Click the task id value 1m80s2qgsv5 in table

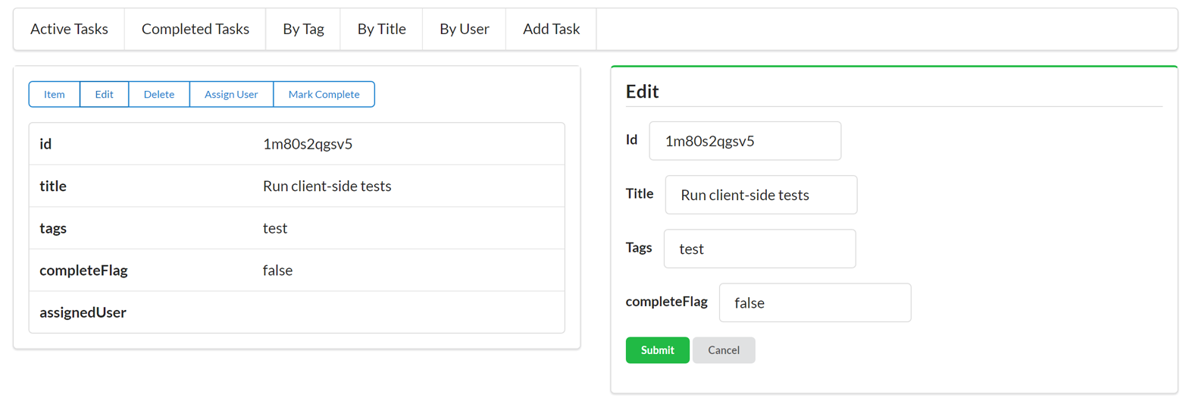pyautogui.click(x=307, y=144)
